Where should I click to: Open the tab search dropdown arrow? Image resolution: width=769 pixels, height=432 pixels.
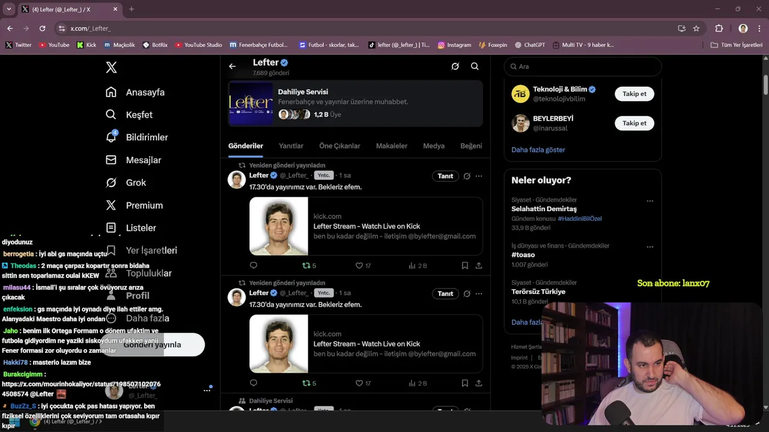pos(8,9)
